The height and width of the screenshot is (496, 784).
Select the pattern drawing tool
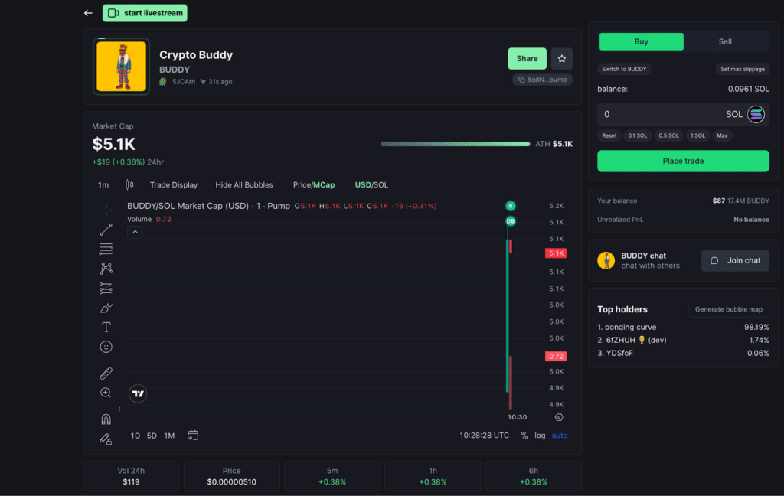tap(106, 269)
